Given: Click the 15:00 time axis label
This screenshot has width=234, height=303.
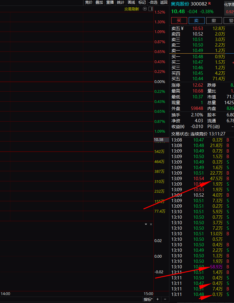Looking at the screenshot, I should (149, 294).
